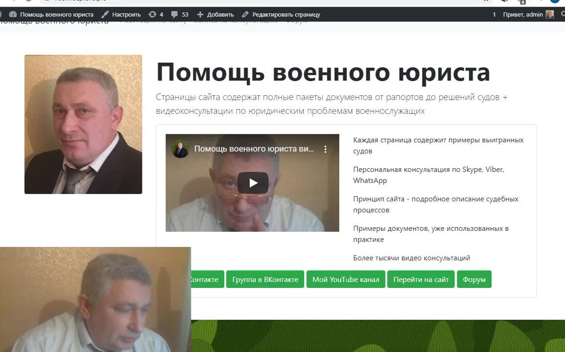The width and height of the screenshot is (565, 352).
Task: Click the Мой YouTube канал button
Action: (x=346, y=280)
